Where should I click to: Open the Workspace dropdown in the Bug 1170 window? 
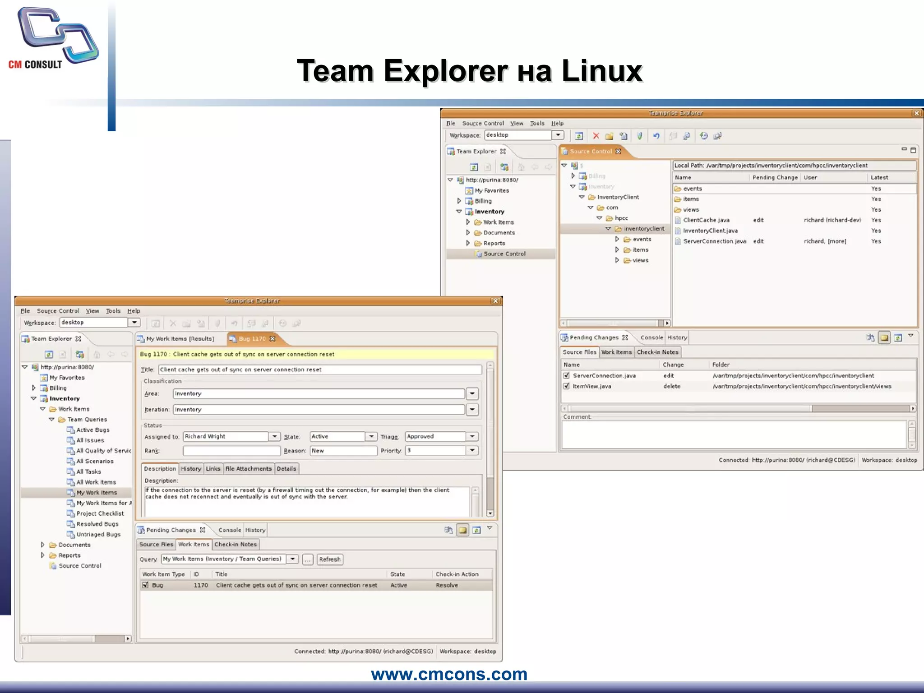point(134,322)
